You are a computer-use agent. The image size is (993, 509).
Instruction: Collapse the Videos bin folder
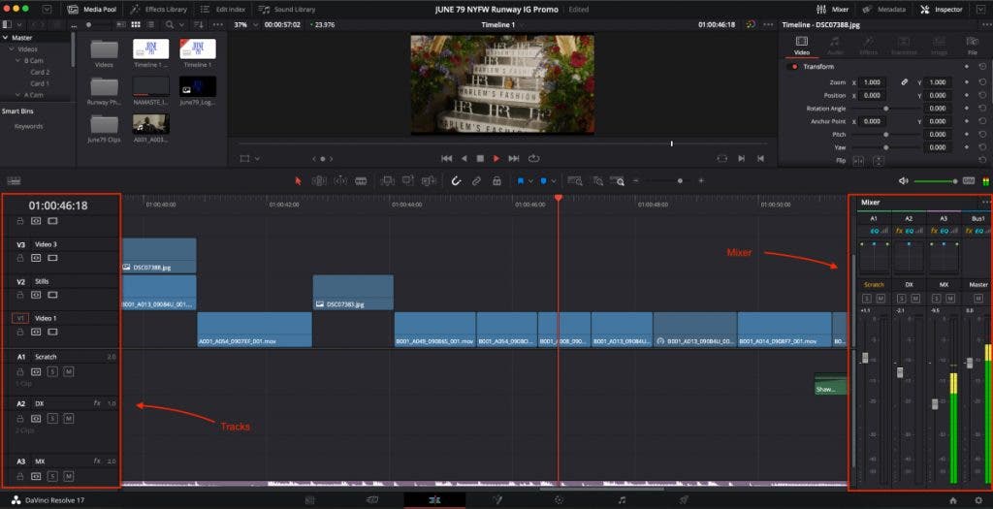tap(12, 49)
